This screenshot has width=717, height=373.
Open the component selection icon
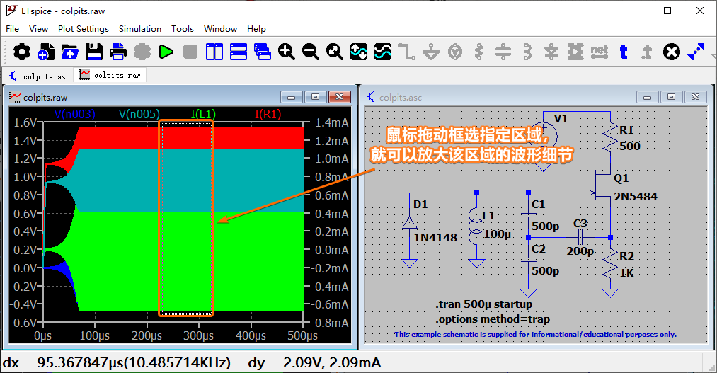tap(575, 52)
